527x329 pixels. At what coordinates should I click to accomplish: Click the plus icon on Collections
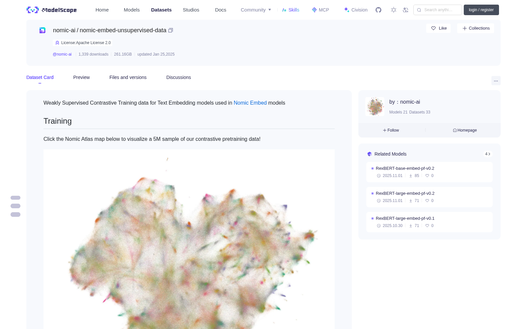[x=465, y=28]
